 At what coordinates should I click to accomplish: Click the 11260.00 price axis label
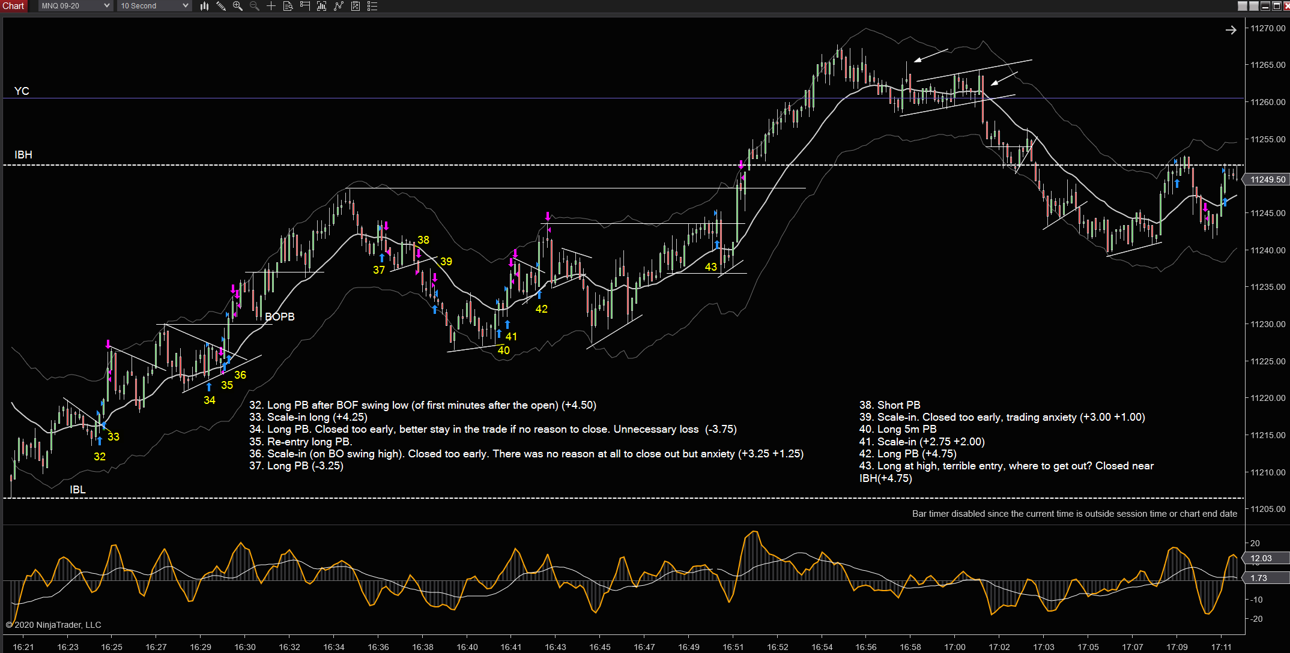click(x=1268, y=102)
